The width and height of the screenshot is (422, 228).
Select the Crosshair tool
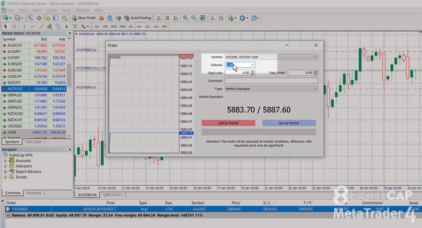click(14, 26)
